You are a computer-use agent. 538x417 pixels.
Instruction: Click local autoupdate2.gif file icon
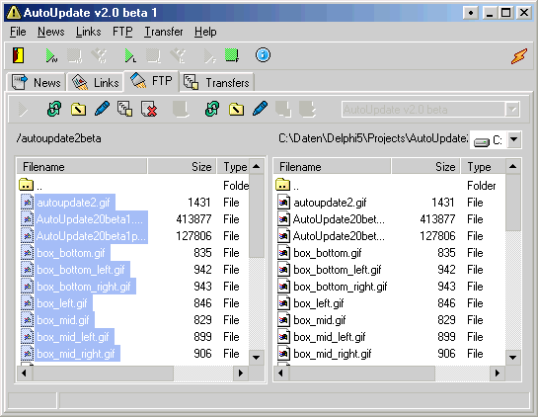(x=283, y=203)
